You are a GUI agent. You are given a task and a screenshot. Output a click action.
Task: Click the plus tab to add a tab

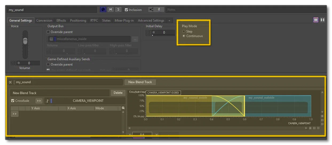169,21
